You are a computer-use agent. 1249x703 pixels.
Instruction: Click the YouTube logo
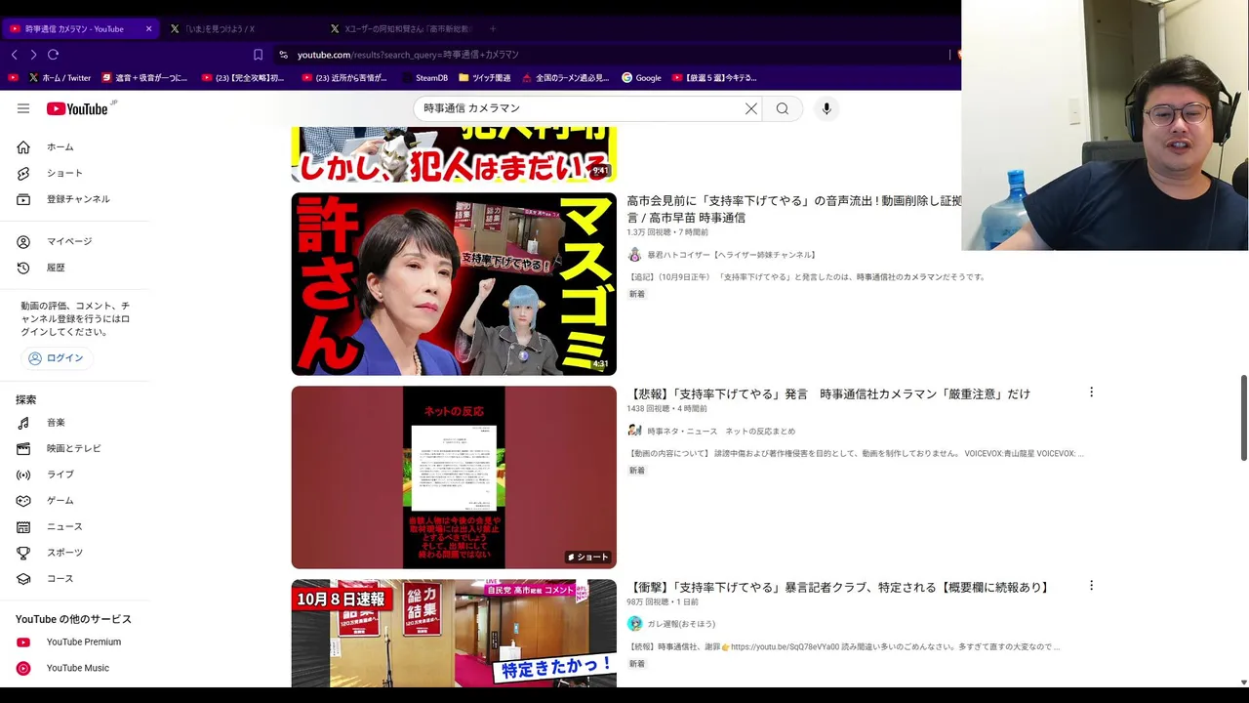[x=77, y=108]
